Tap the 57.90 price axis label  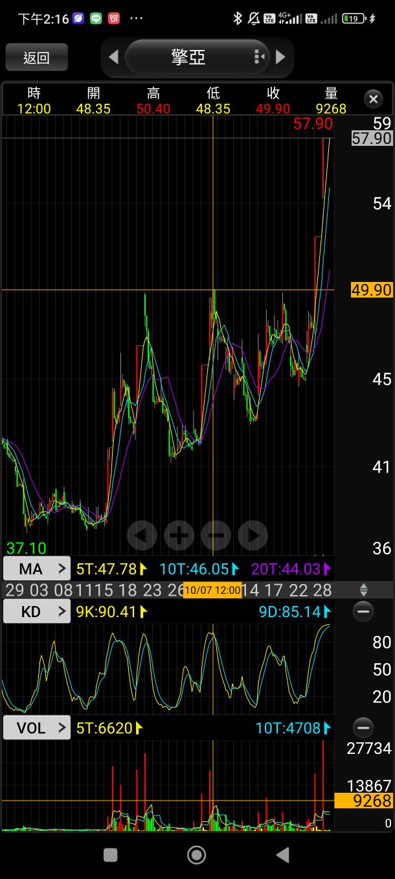click(x=372, y=138)
